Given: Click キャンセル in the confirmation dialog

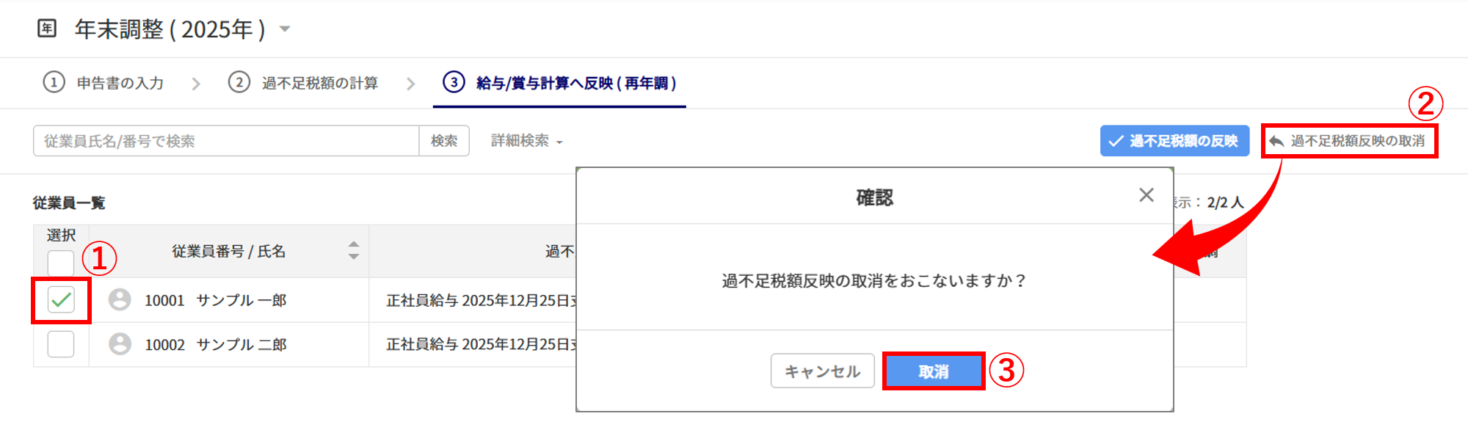Looking at the screenshot, I should tap(822, 371).
